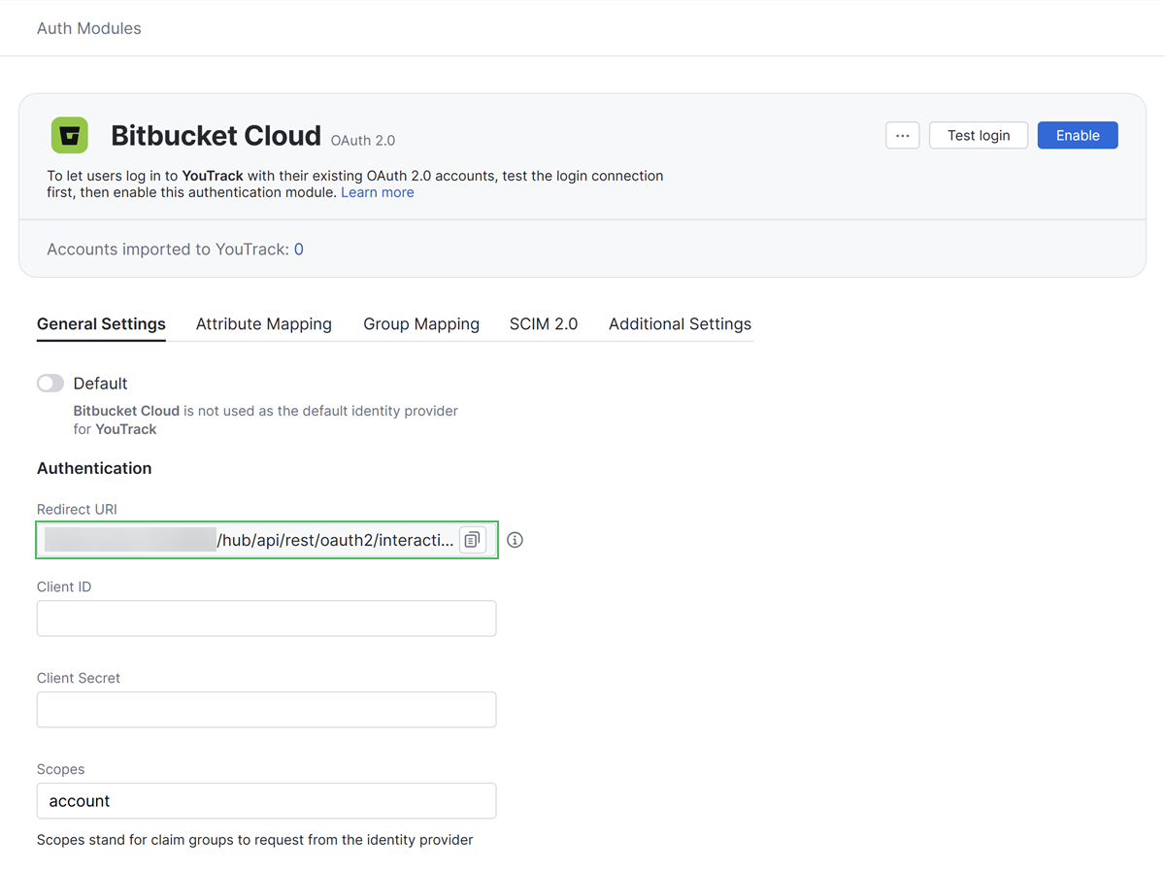1165x873 pixels.
Task: Focus the Client ID input field
Action: (267, 619)
